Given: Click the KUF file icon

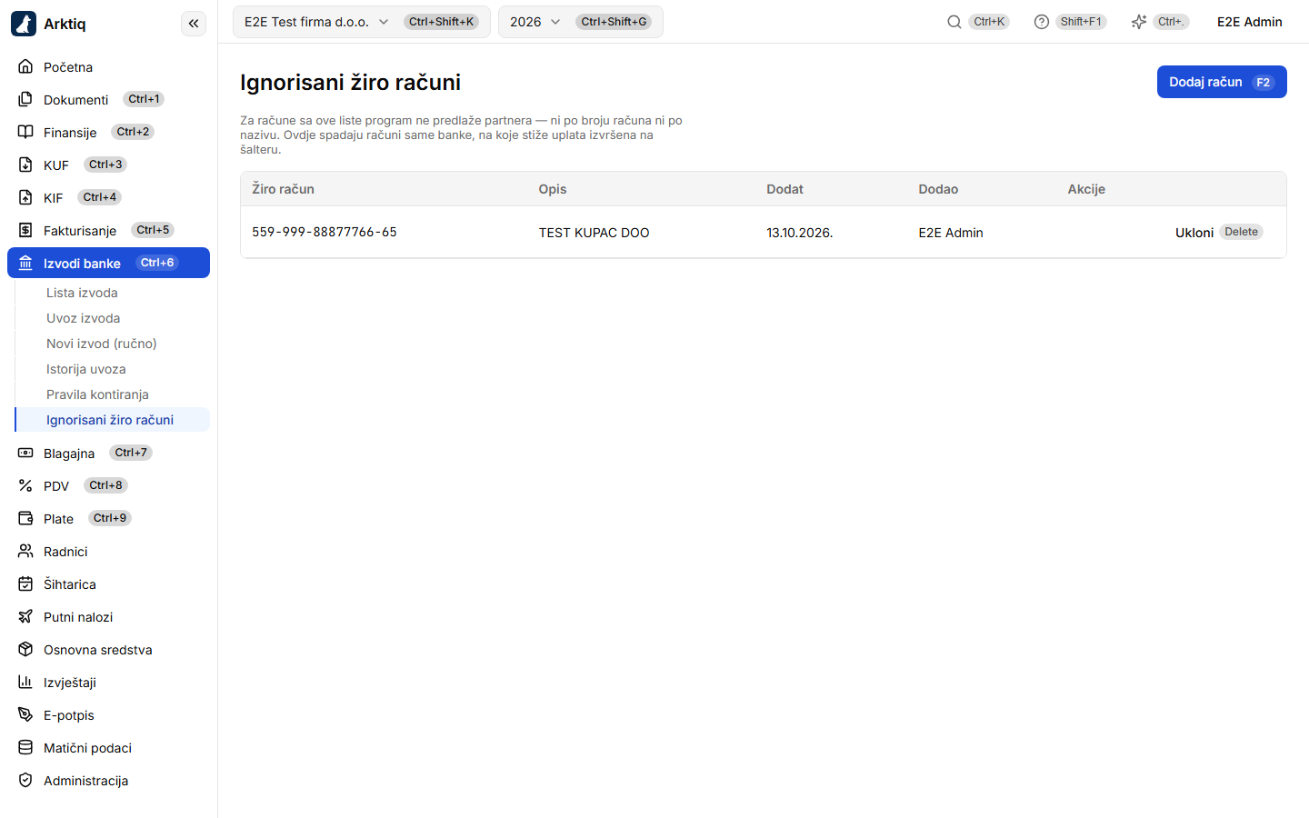Looking at the screenshot, I should click(x=25, y=165).
